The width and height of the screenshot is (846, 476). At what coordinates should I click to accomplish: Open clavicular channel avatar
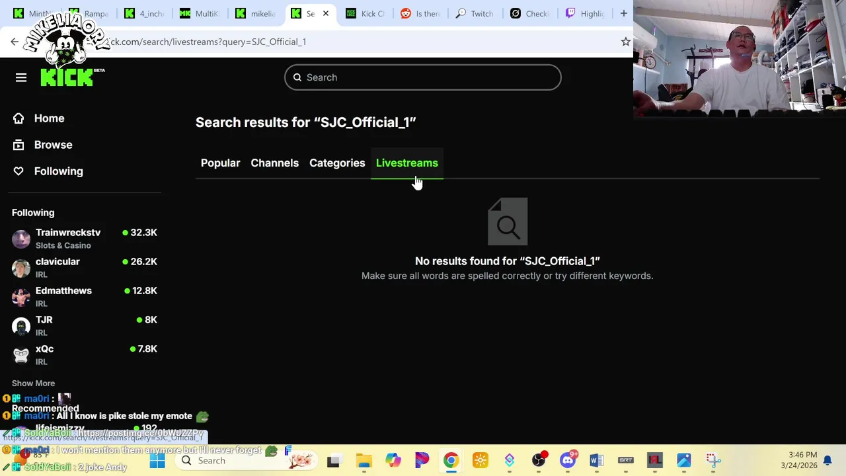21,268
